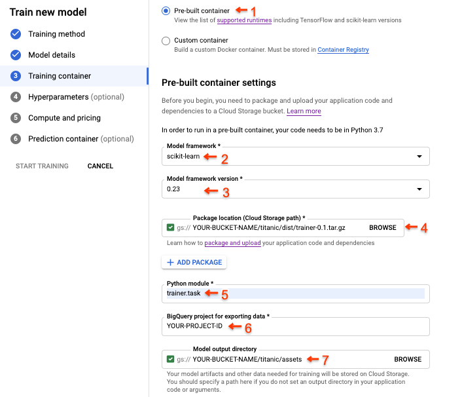Click CANCEL to discard training setup
The width and height of the screenshot is (462, 397).
[x=100, y=166]
